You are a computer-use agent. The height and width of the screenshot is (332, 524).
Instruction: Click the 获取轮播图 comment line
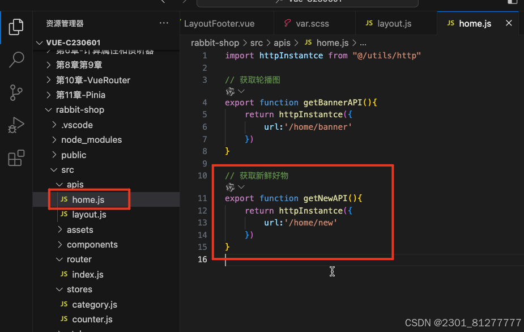click(253, 80)
